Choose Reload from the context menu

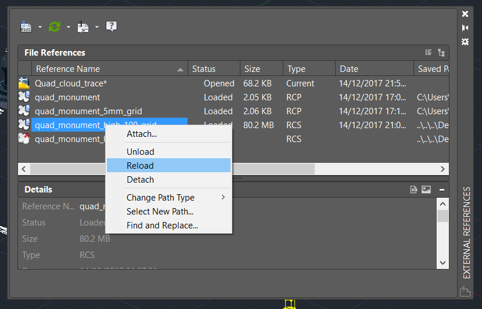[168, 165]
